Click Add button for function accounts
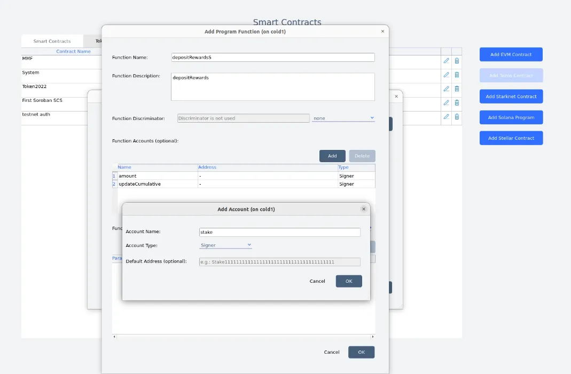 coord(332,156)
